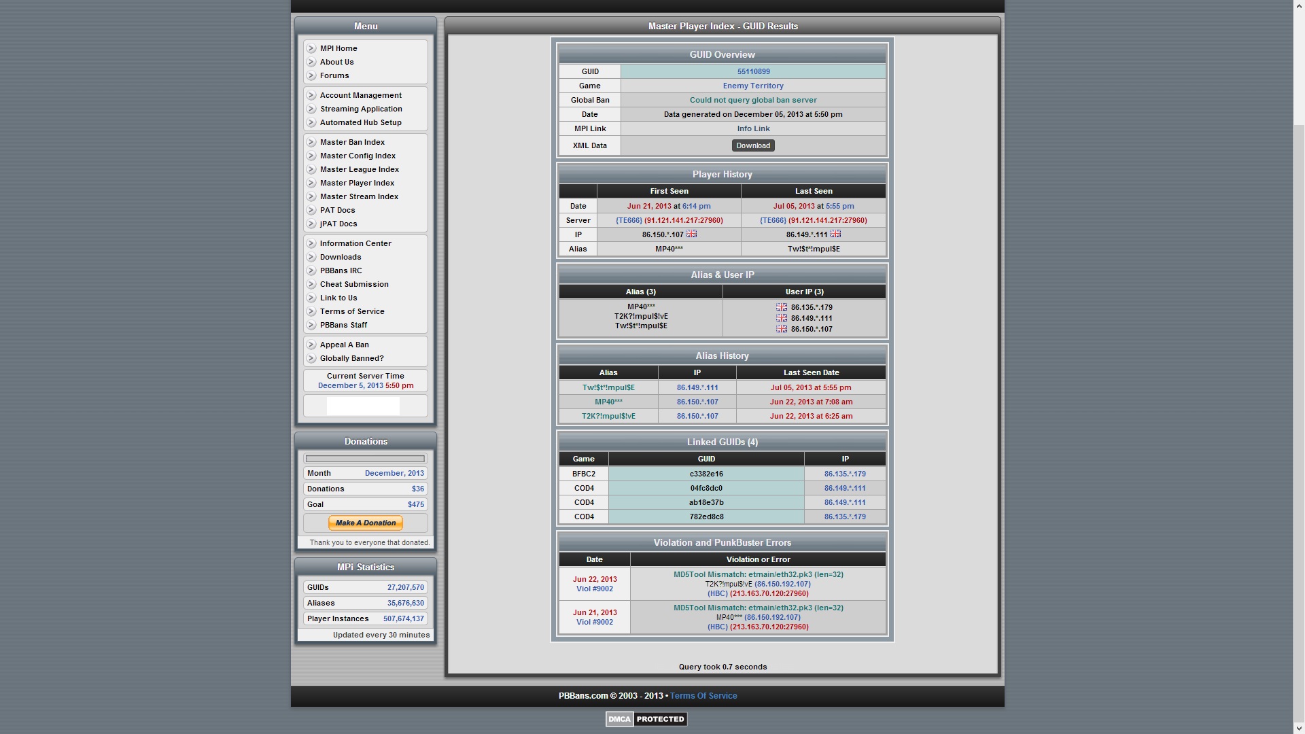Open Account Management menu item
This screenshot has width=1305, height=734.
tap(360, 95)
